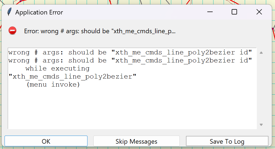Click the scrollbar up arrow in error log
Screen dimensions: 275x149
tap(261, 53)
